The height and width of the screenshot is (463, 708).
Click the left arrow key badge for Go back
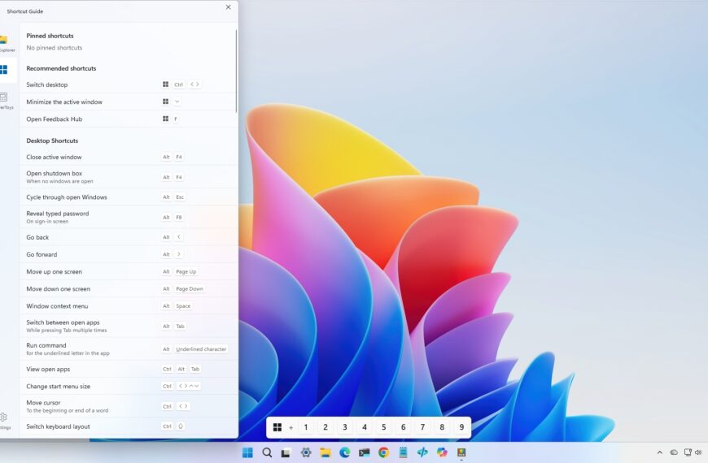(179, 236)
